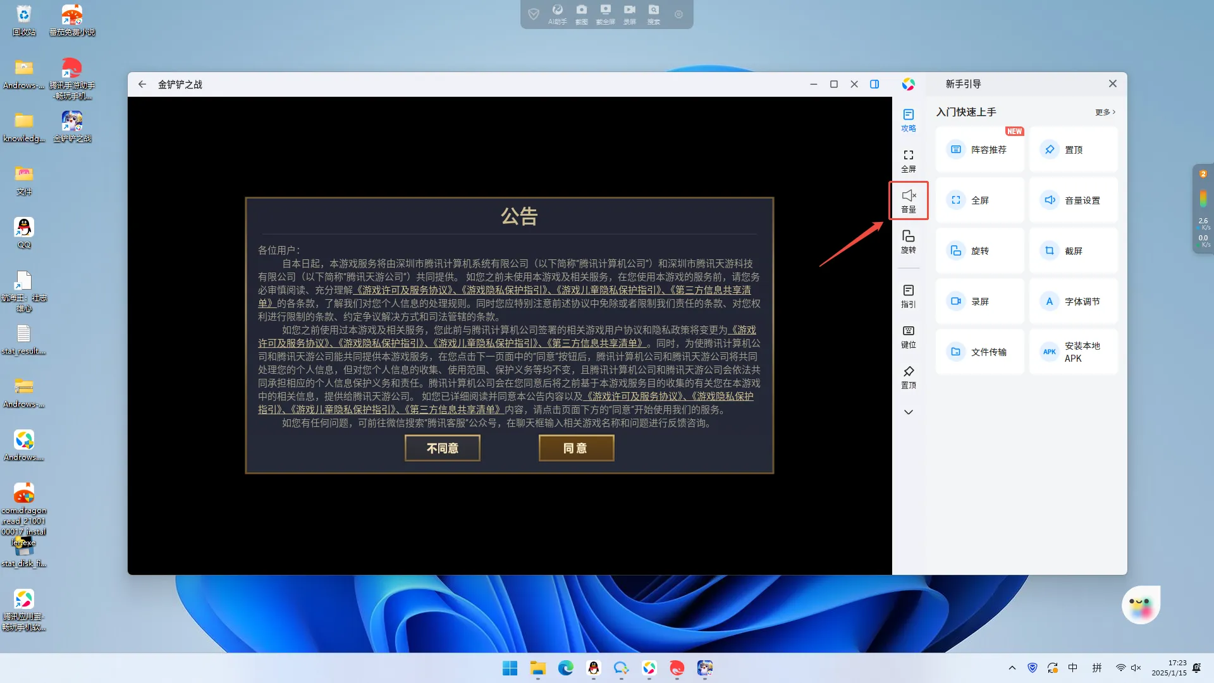Click the colorful 应用宝 logo beside 新手引导
Screen dimensions: 1214x683
pyautogui.click(x=908, y=84)
